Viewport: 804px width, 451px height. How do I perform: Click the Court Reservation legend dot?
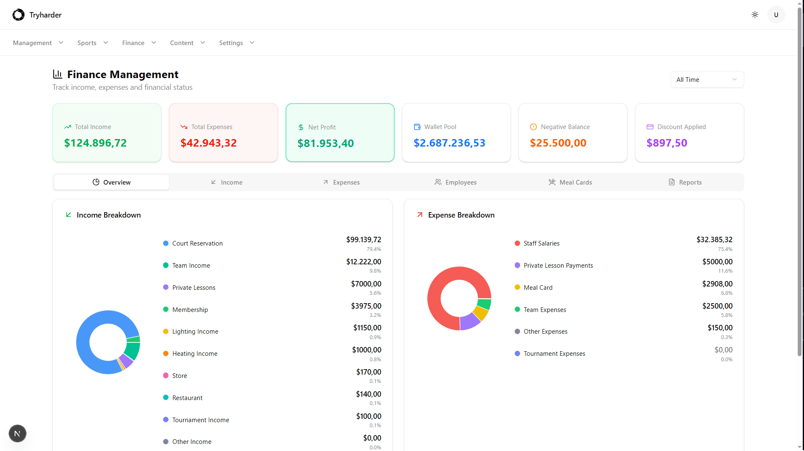[166, 243]
